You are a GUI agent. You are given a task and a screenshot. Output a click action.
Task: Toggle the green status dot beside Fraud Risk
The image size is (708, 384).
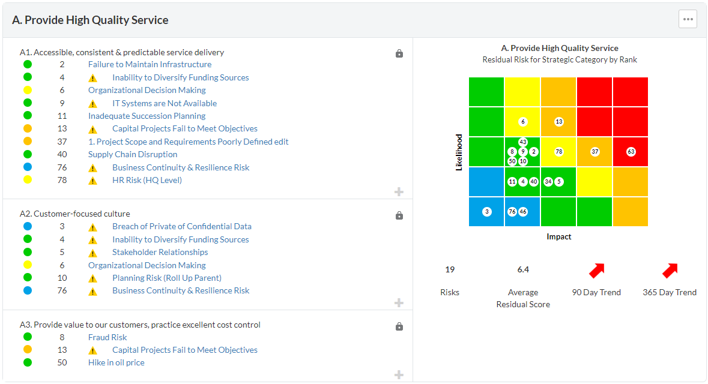(x=27, y=337)
